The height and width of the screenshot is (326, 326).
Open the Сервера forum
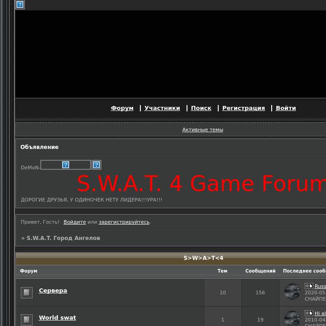click(x=53, y=290)
